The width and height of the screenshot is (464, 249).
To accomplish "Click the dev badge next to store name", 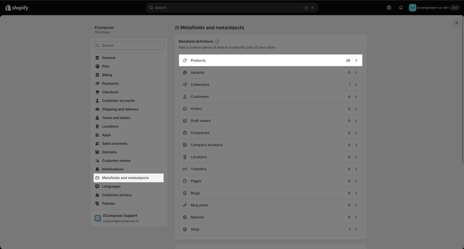I will (455, 8).
